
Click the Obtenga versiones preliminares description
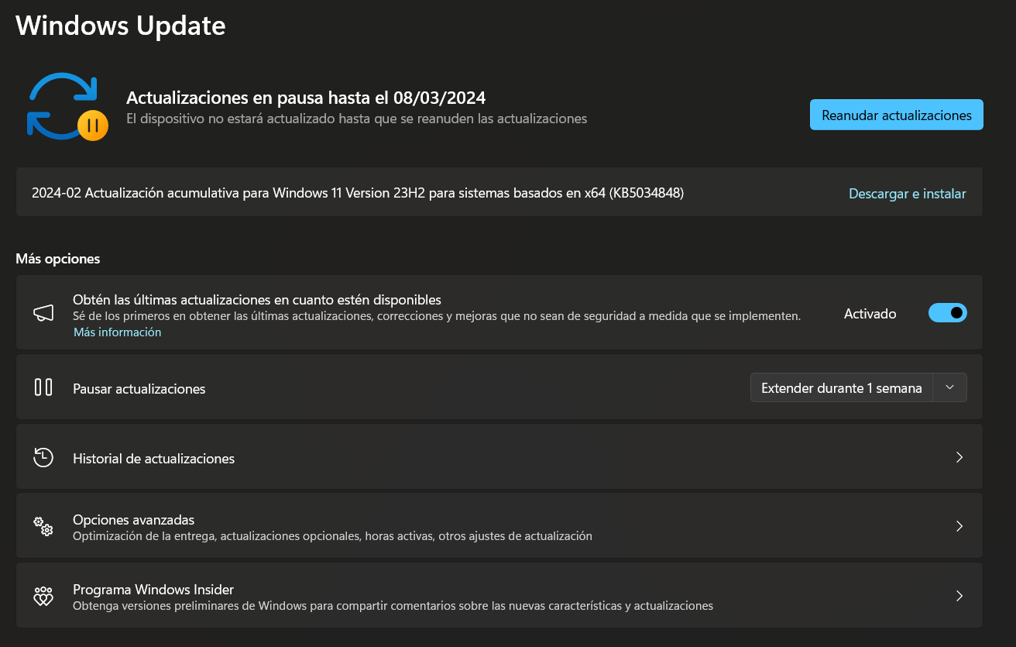click(393, 605)
